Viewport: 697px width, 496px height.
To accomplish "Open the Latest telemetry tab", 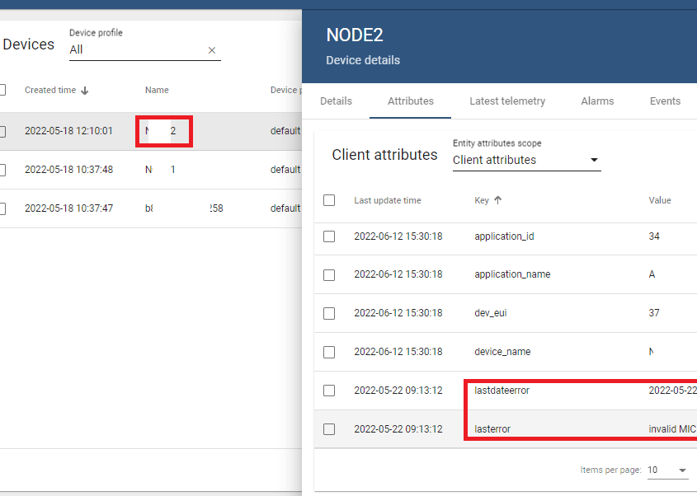I will tap(507, 101).
